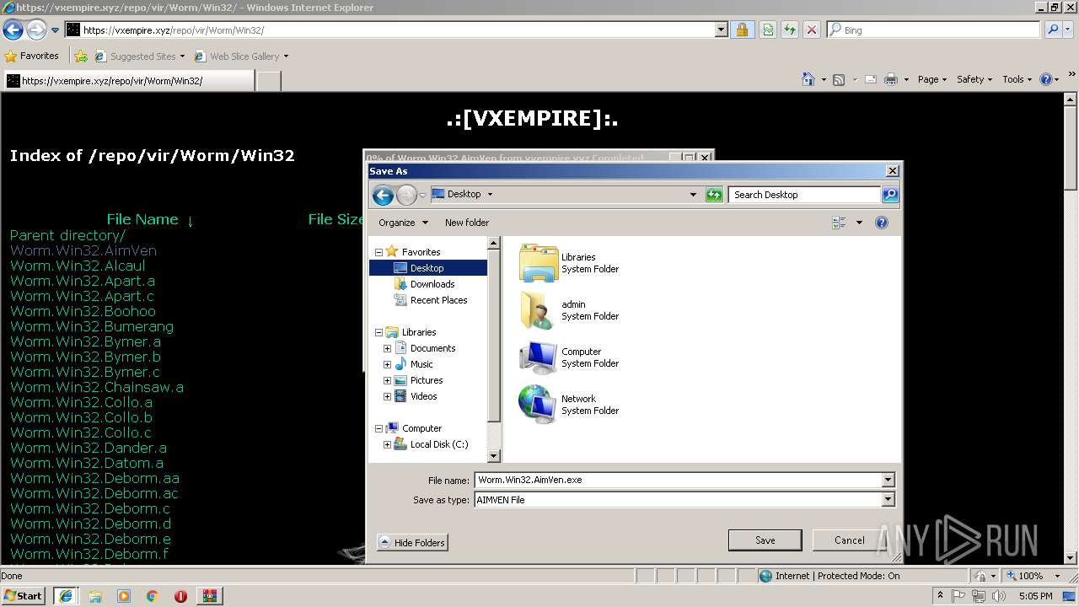Collapse the Favorites tree group
This screenshot has width=1079, height=607.
[x=378, y=252]
